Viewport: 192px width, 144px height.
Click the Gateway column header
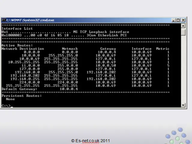pos(108,49)
